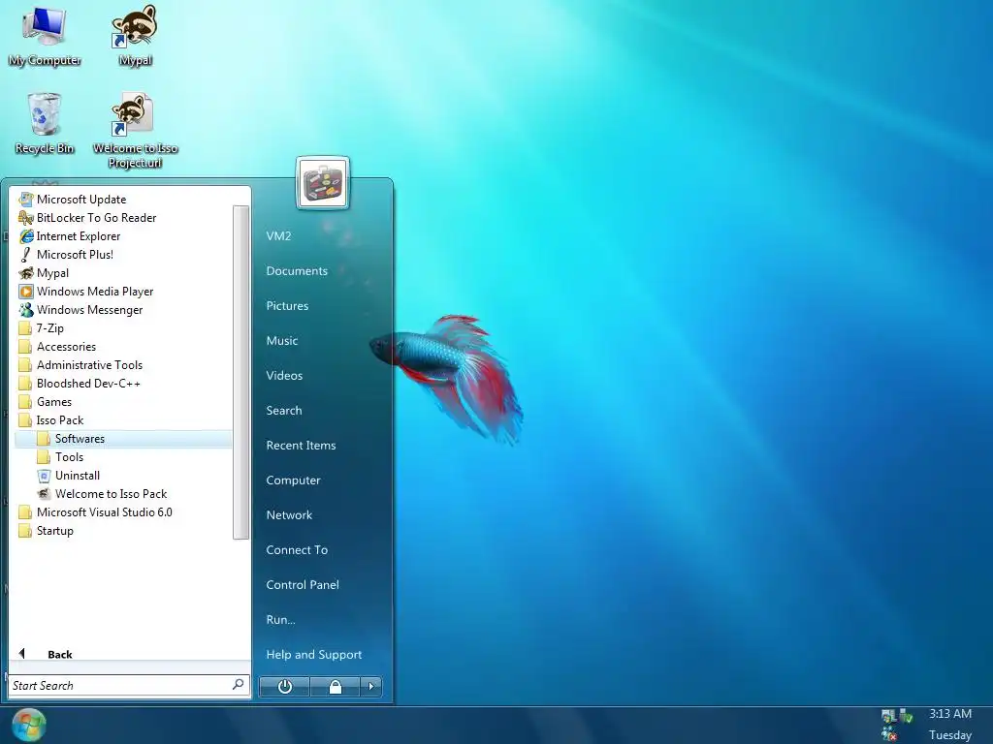Open Recent Items in Start menu
The width and height of the screenshot is (993, 744).
coord(301,445)
